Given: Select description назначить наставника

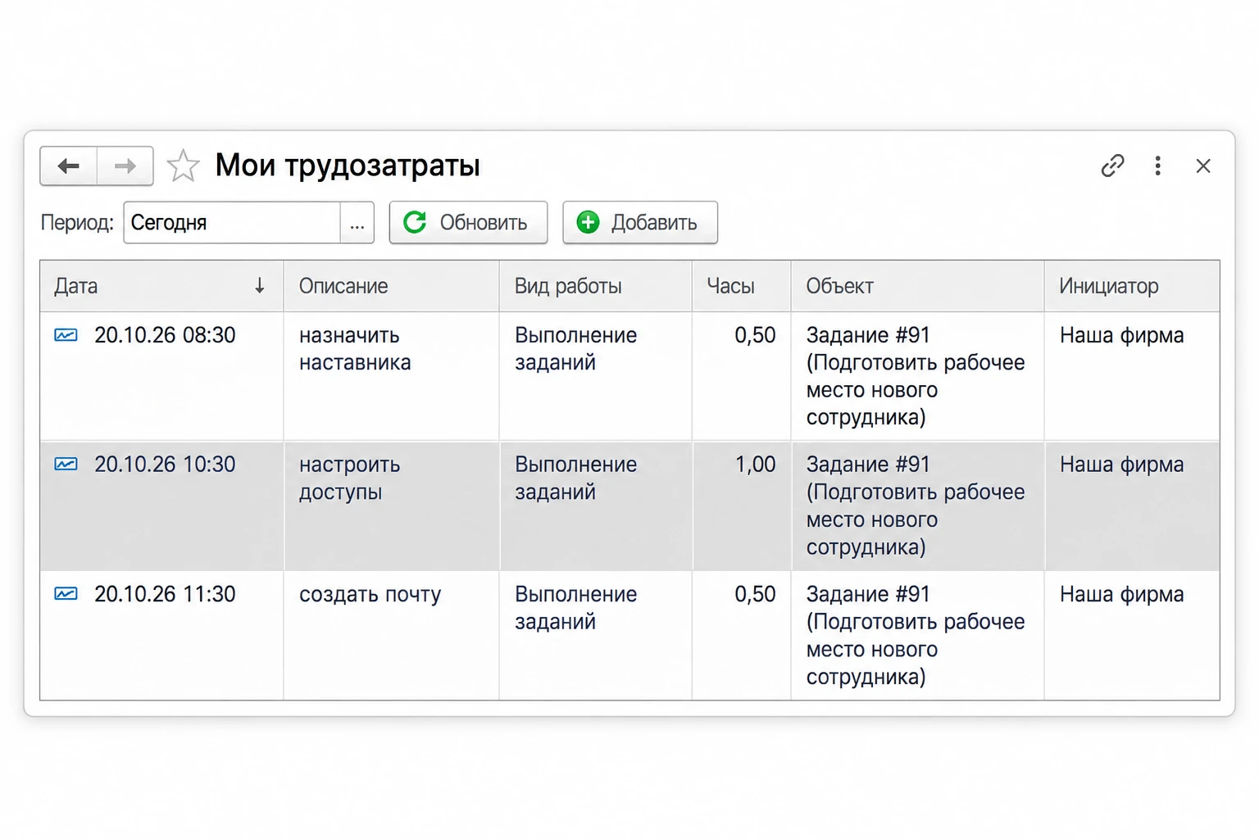Looking at the screenshot, I should (x=355, y=349).
